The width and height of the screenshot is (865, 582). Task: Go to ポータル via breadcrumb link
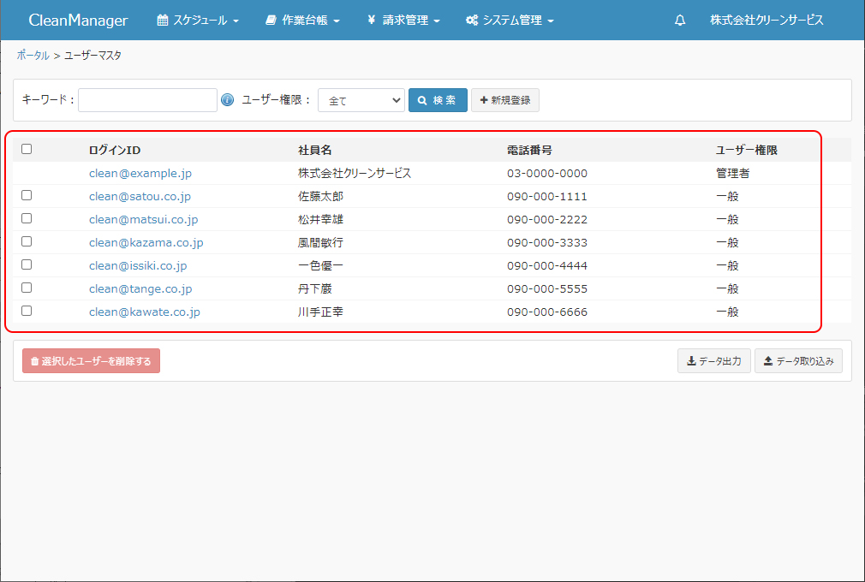33,55
